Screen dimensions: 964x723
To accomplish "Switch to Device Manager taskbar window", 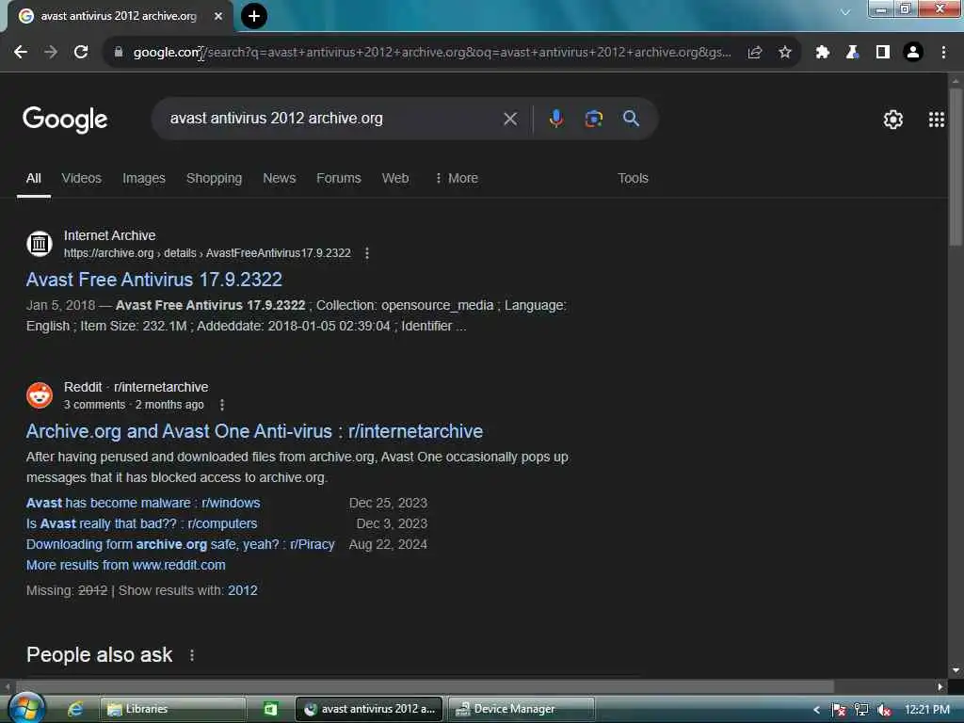I will (522, 709).
